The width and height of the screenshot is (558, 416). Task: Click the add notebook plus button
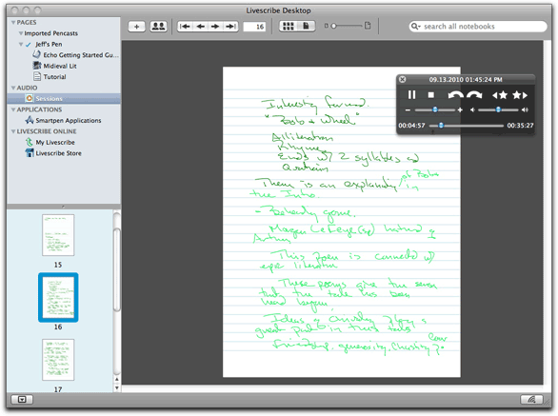(x=137, y=27)
